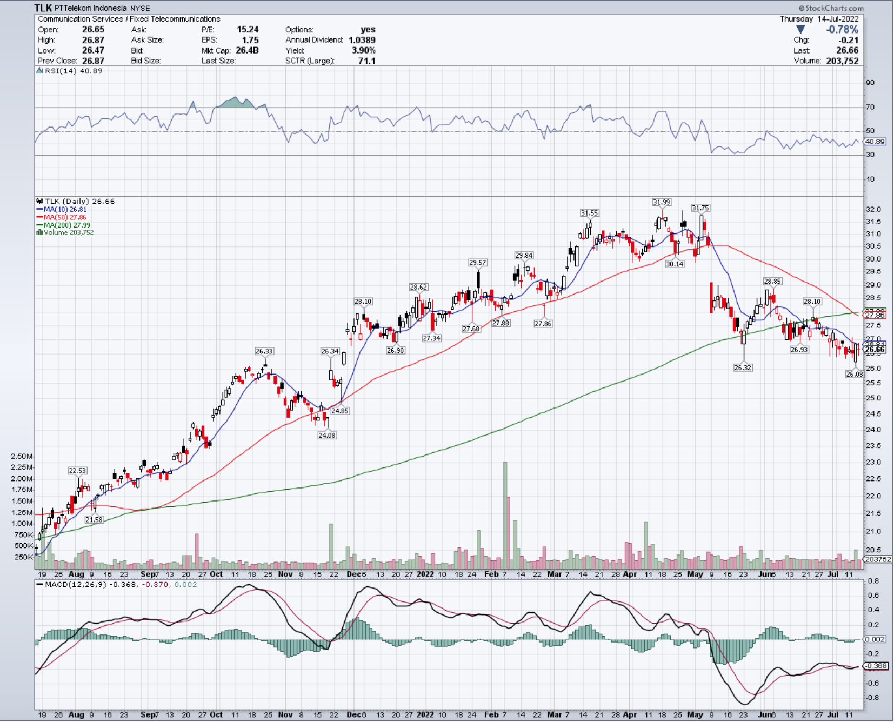Click the 30.14 price low label

674,264
